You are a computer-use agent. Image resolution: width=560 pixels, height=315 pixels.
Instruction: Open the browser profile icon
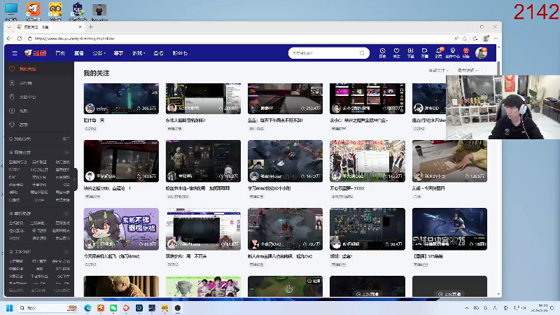click(x=485, y=38)
